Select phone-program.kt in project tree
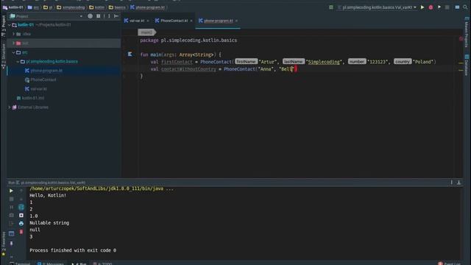The width and height of the screenshot is (471, 265). tap(46, 71)
